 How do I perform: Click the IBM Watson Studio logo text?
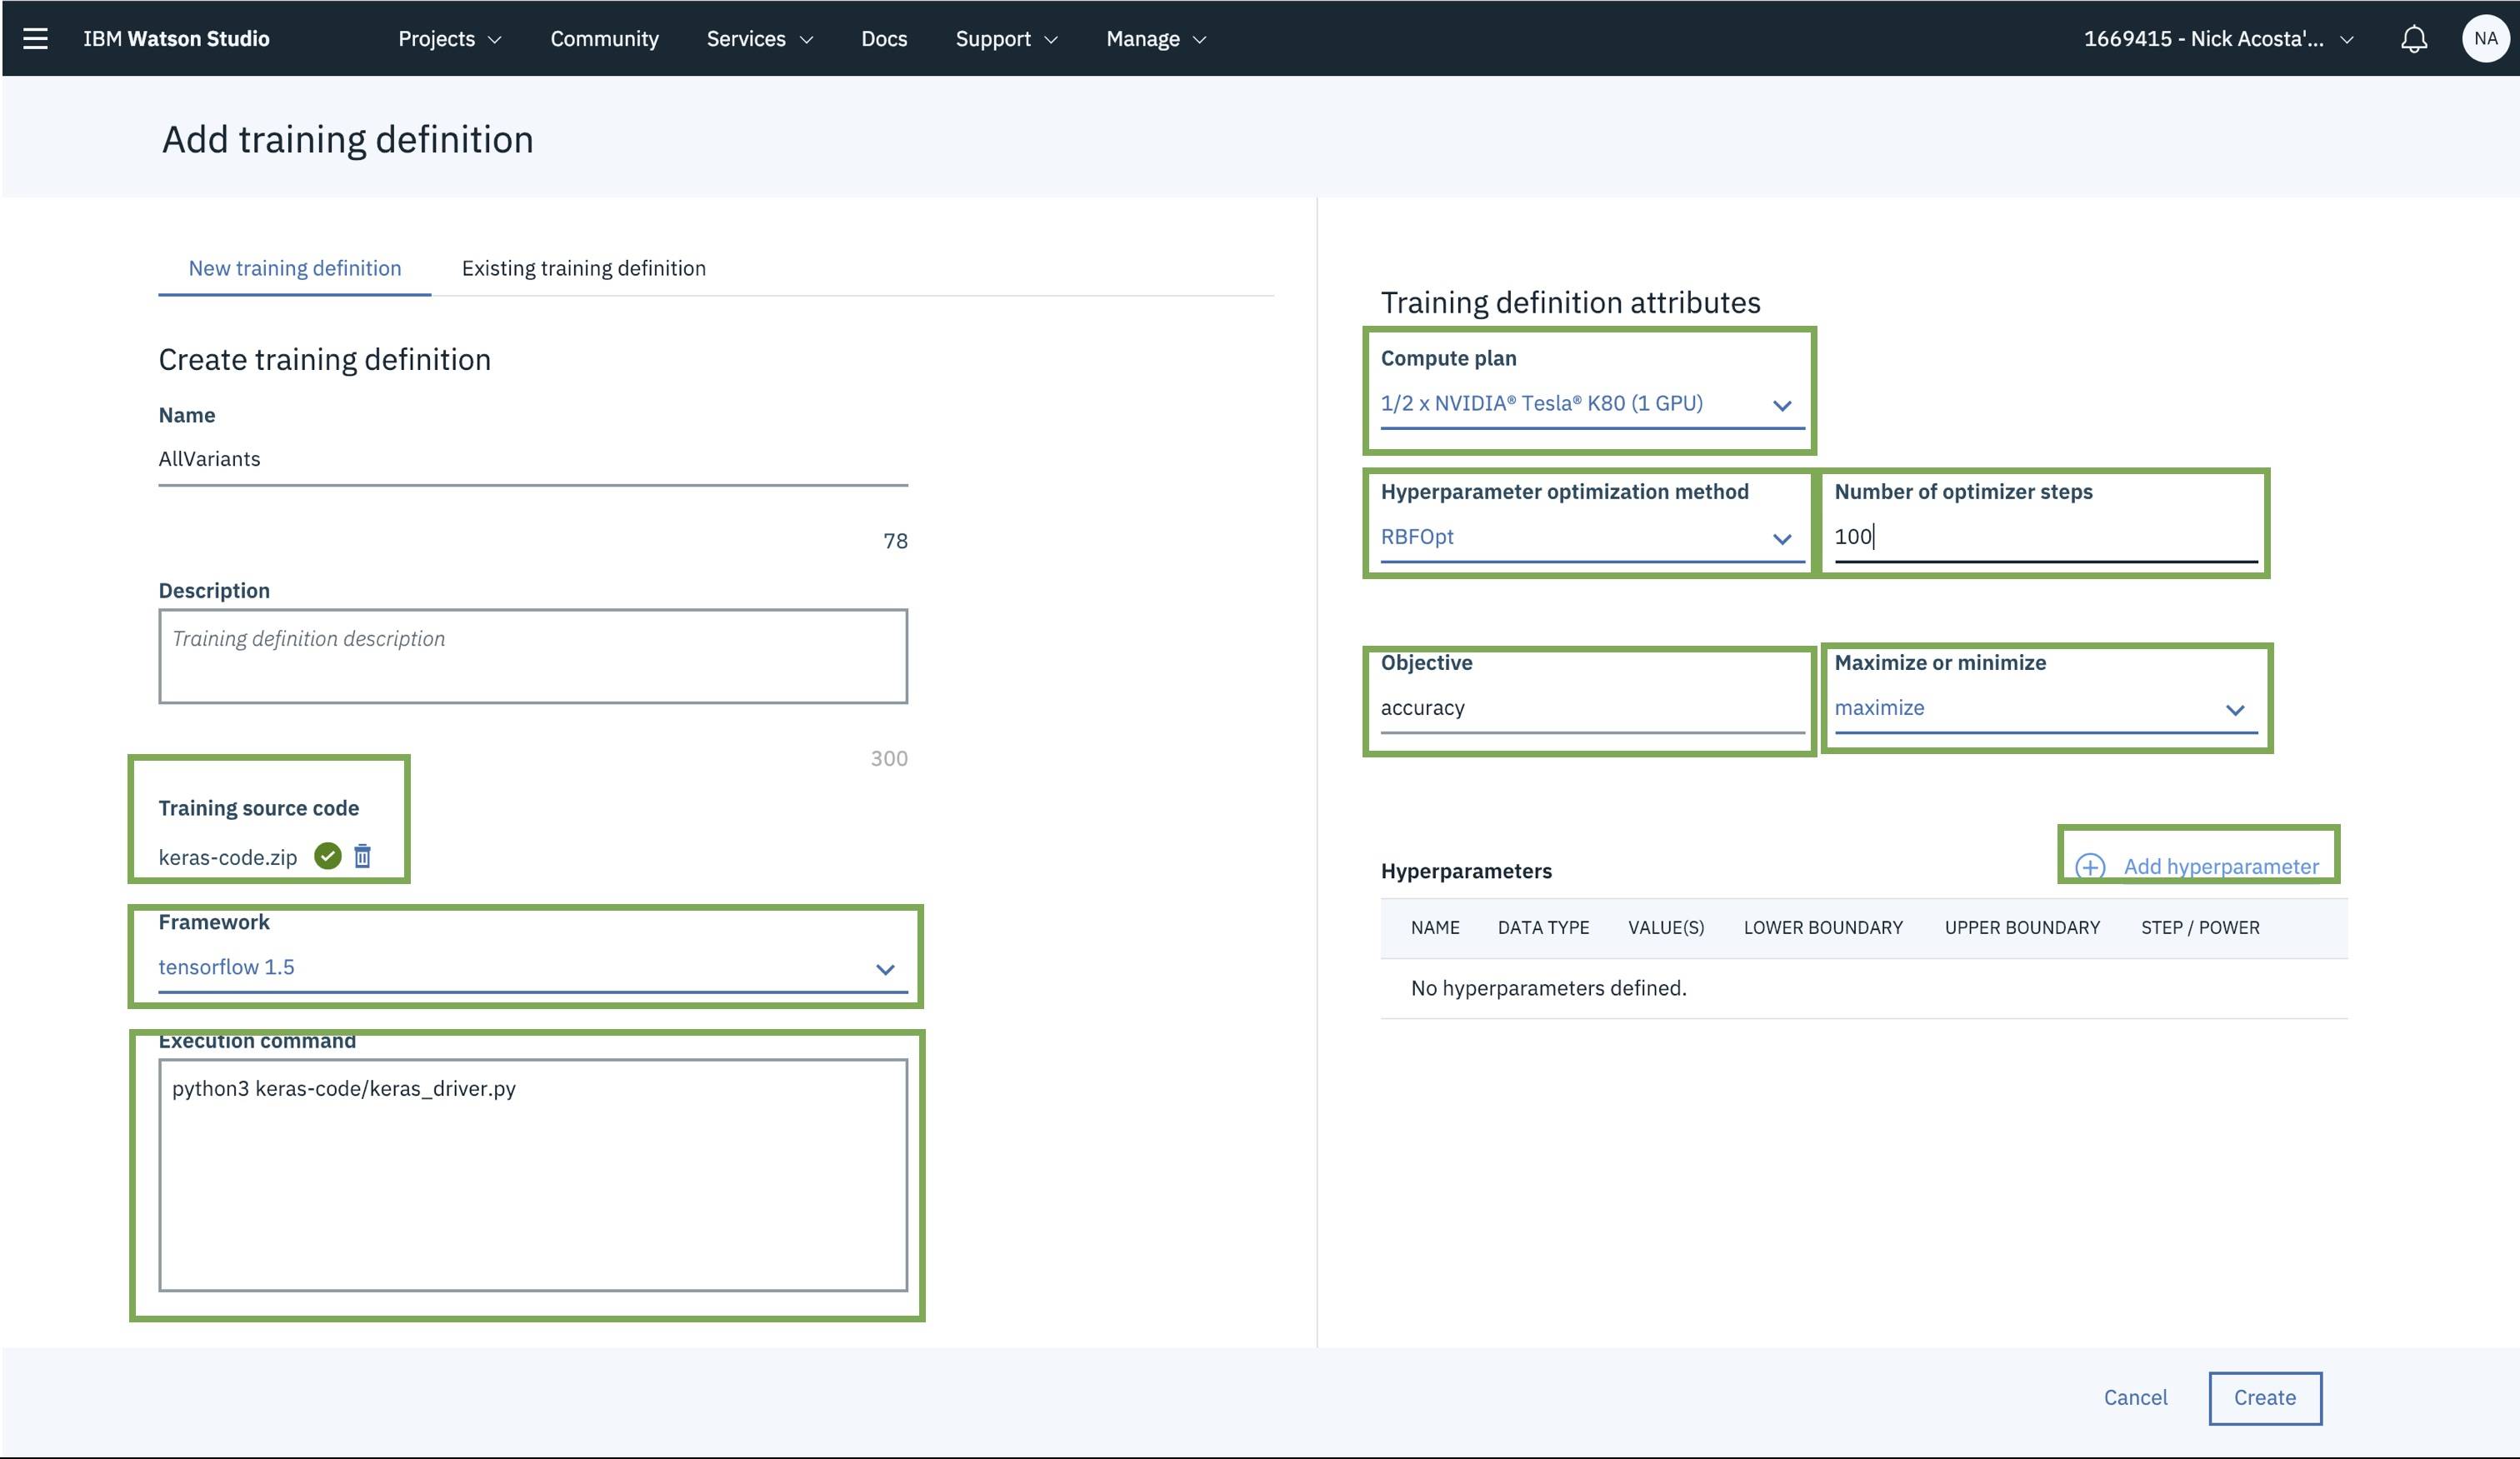pos(176,39)
